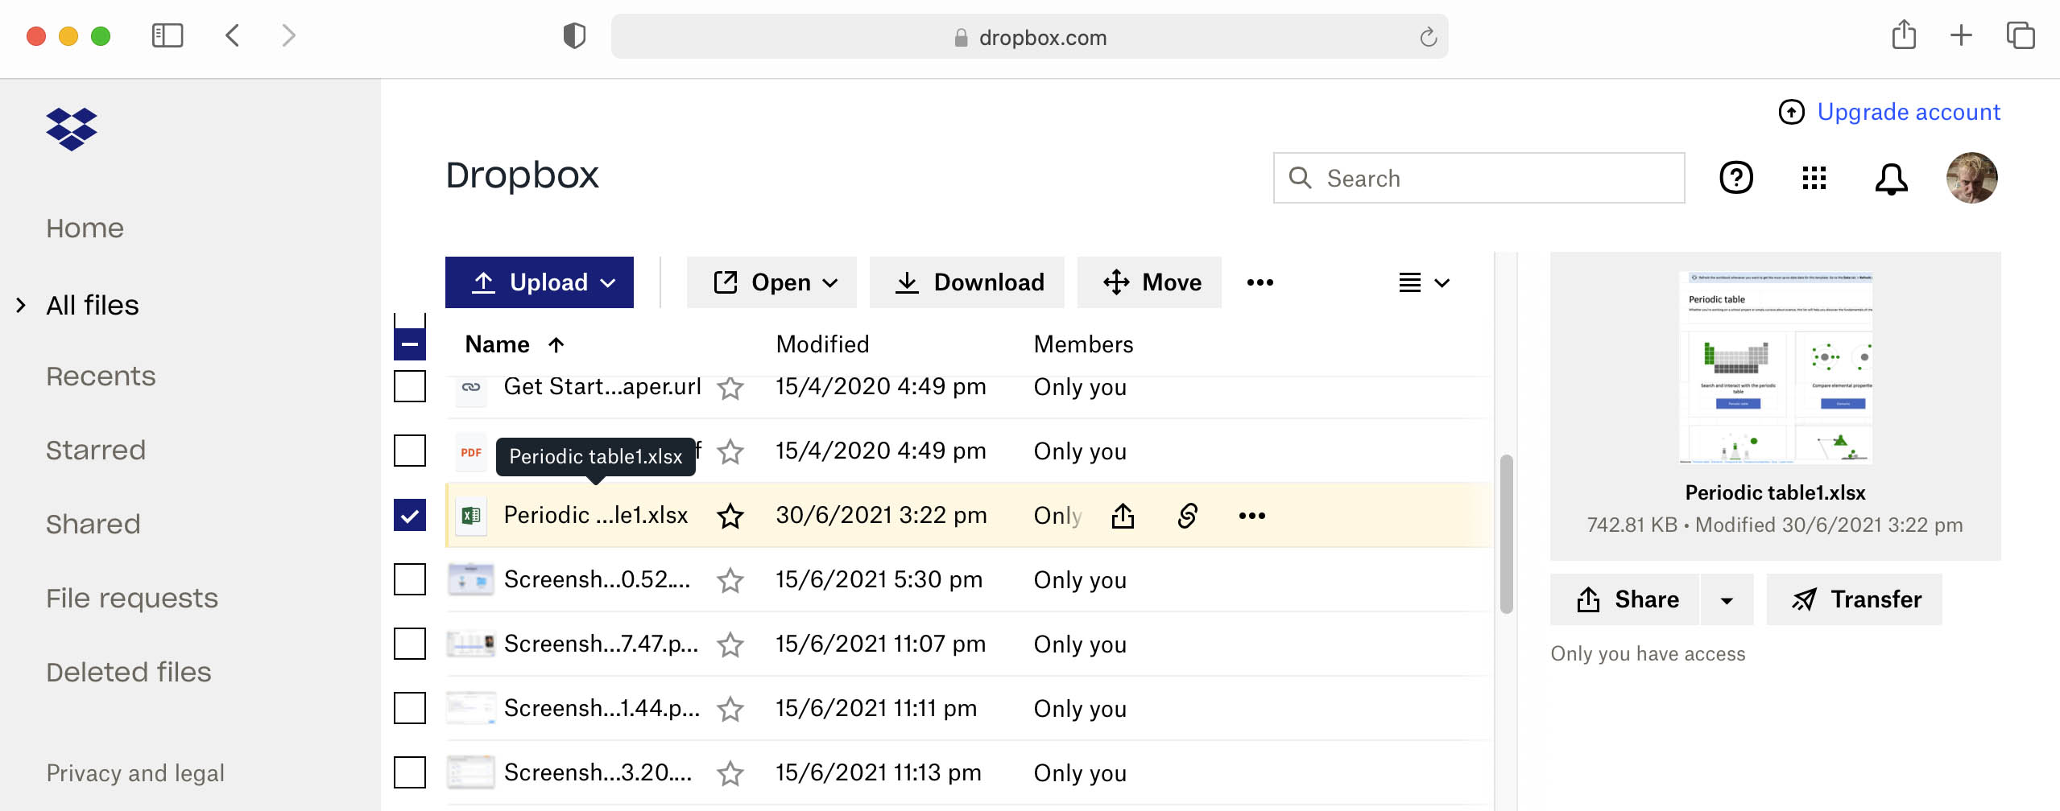The height and width of the screenshot is (811, 2060).
Task: Star the Screensh...3.20 file
Action: pyautogui.click(x=730, y=773)
